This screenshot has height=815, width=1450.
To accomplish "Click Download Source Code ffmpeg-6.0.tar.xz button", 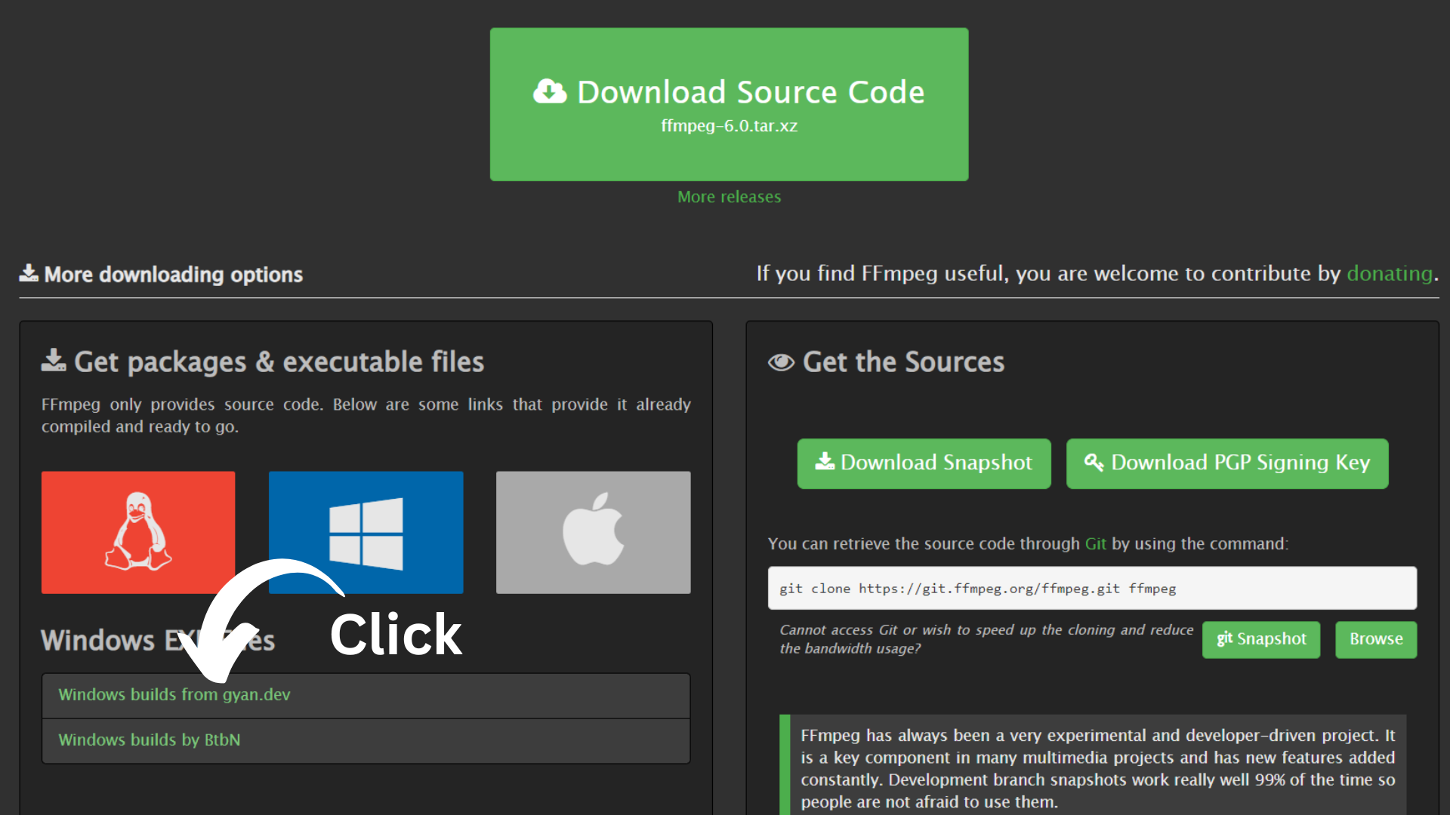I will (729, 104).
